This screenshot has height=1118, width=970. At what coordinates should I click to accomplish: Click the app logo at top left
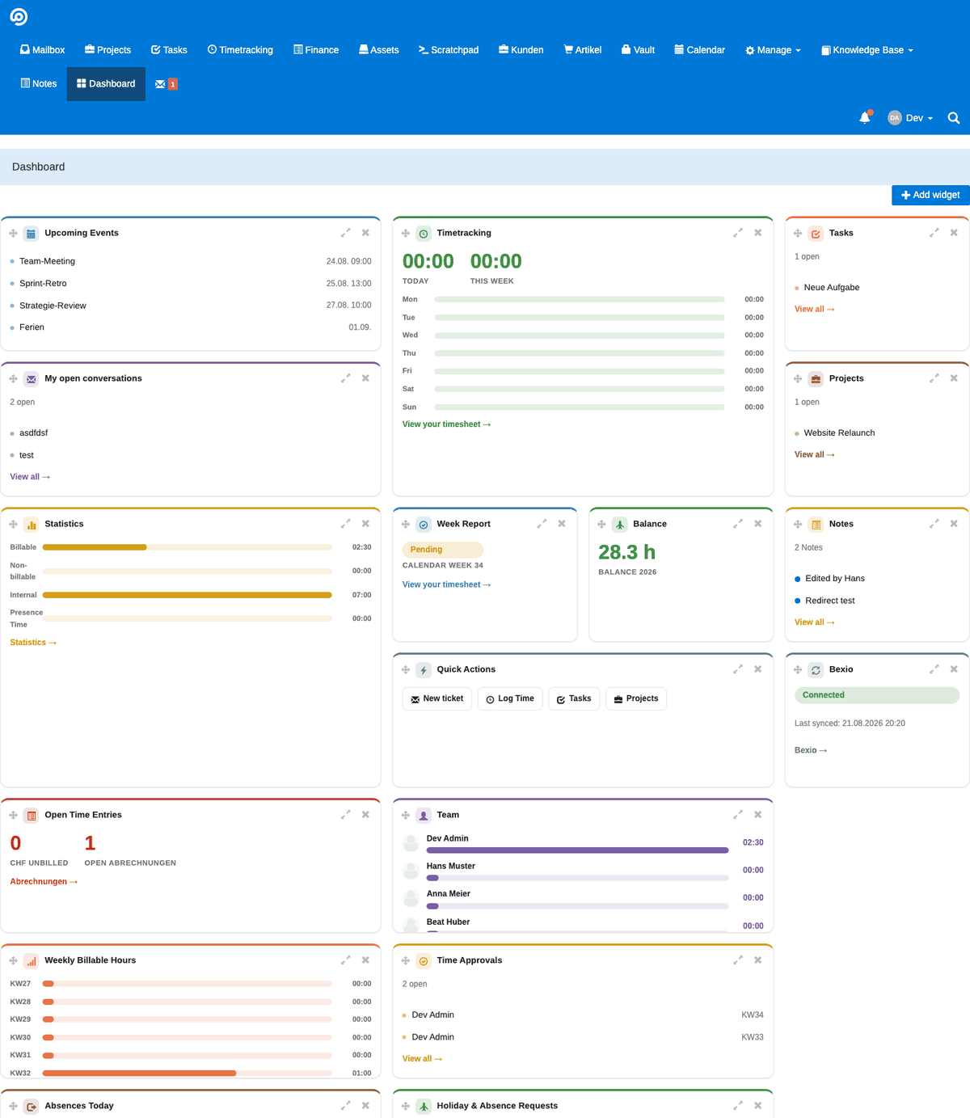tap(19, 17)
